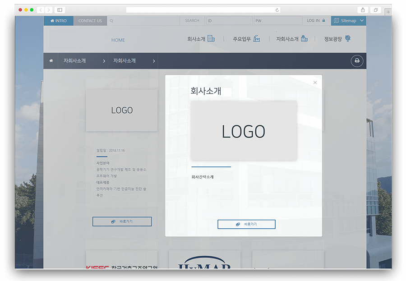Click the browser share icon

(363, 10)
